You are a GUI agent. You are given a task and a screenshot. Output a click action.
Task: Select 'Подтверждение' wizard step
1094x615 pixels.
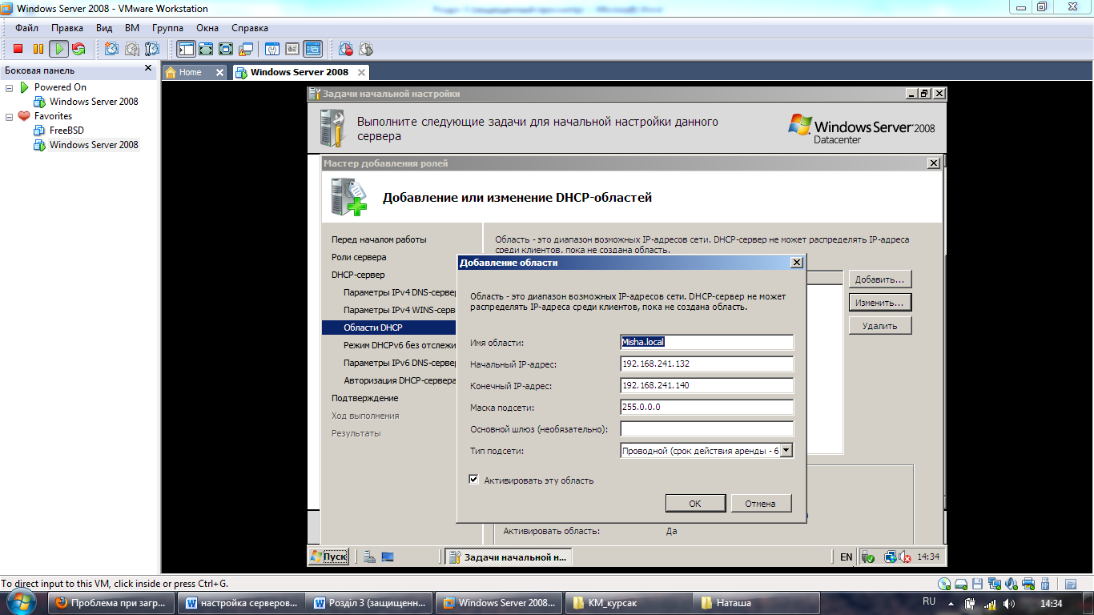coord(364,398)
